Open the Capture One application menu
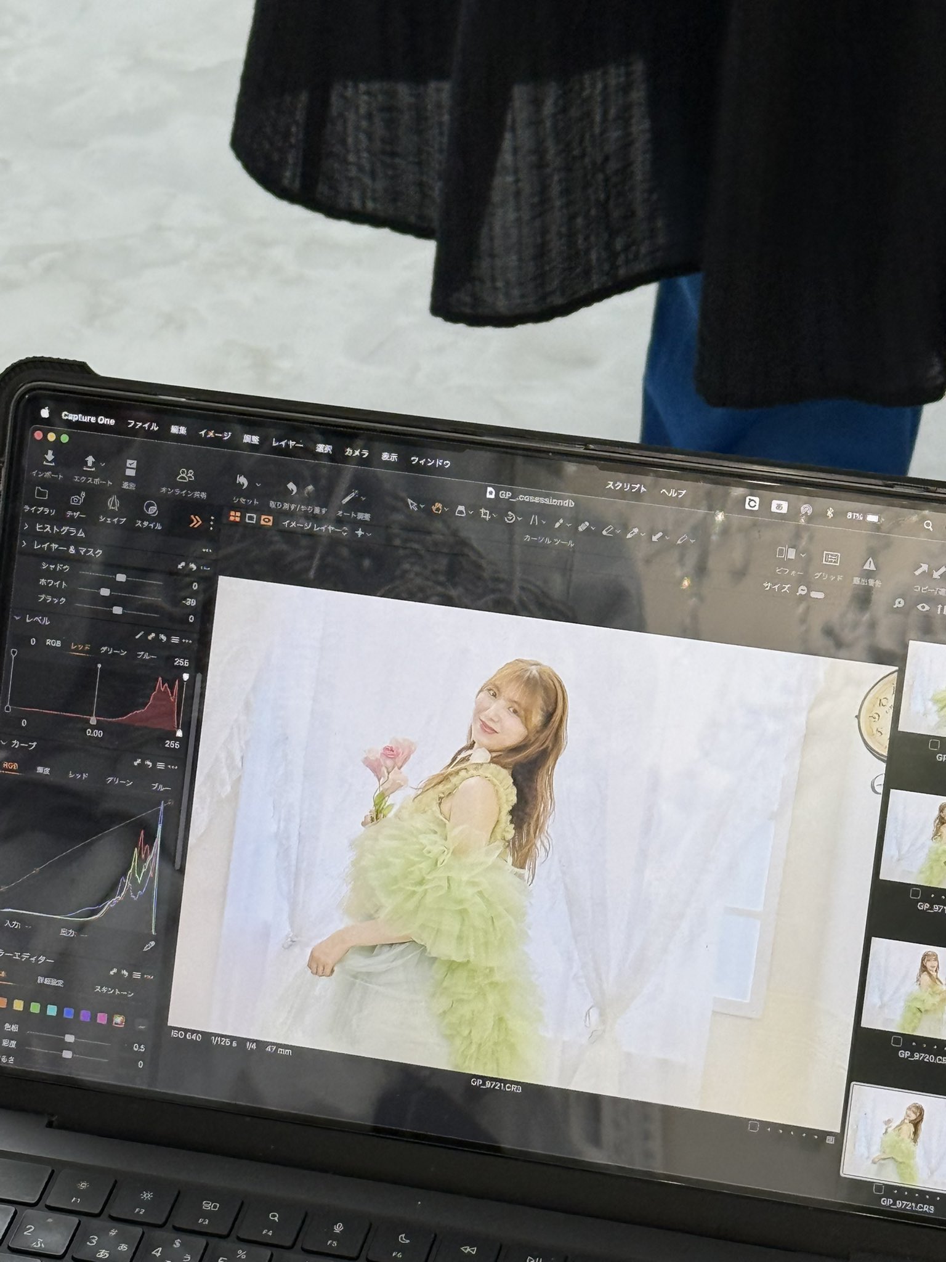Screen dimensions: 946x1262 88,418
